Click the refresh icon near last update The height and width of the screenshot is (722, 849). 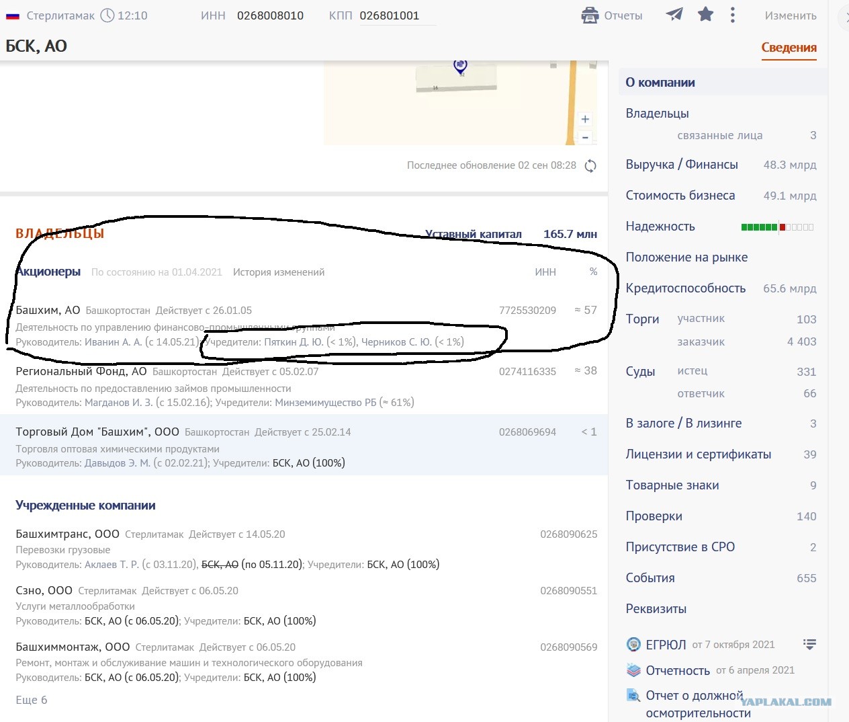590,166
